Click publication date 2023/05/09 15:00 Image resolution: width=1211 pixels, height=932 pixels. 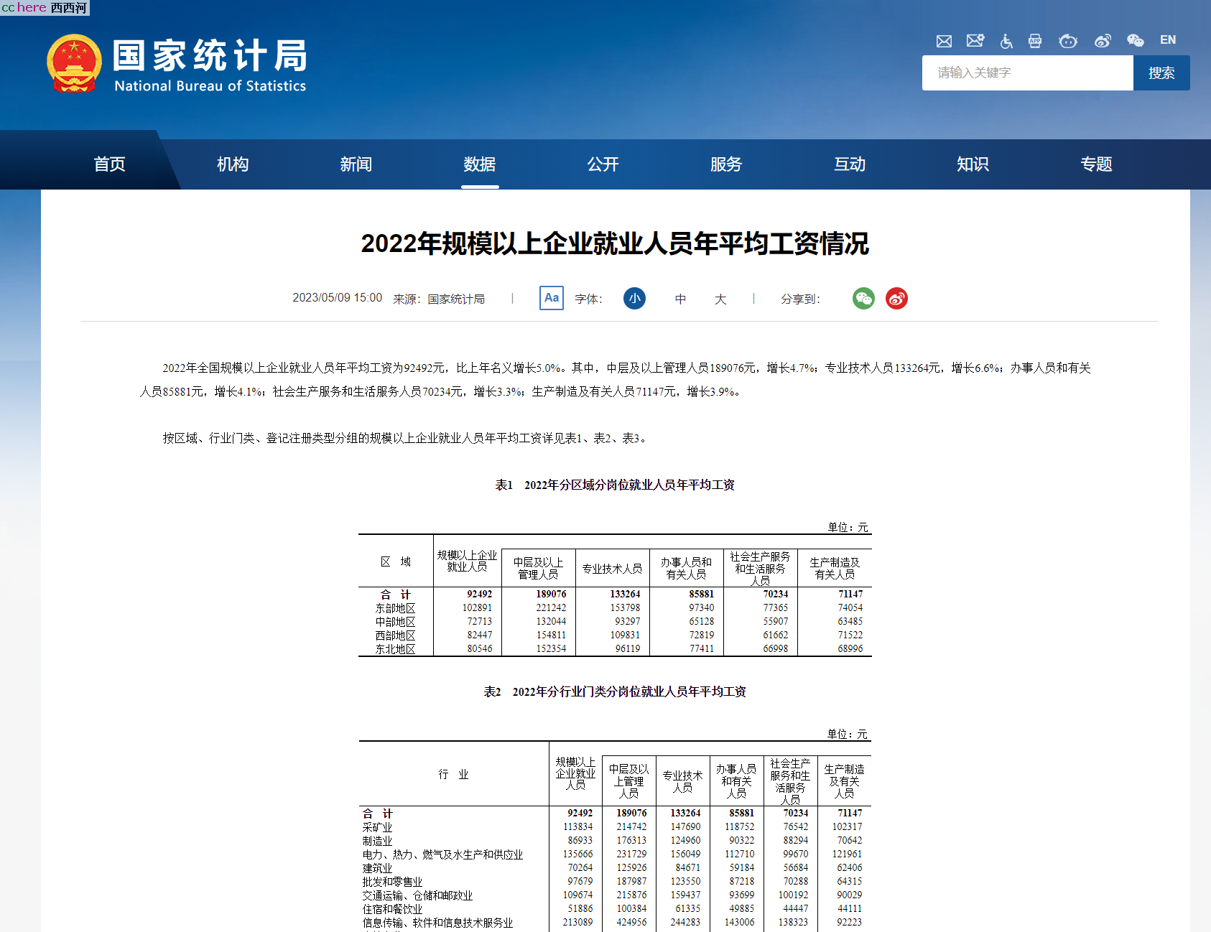[337, 298]
